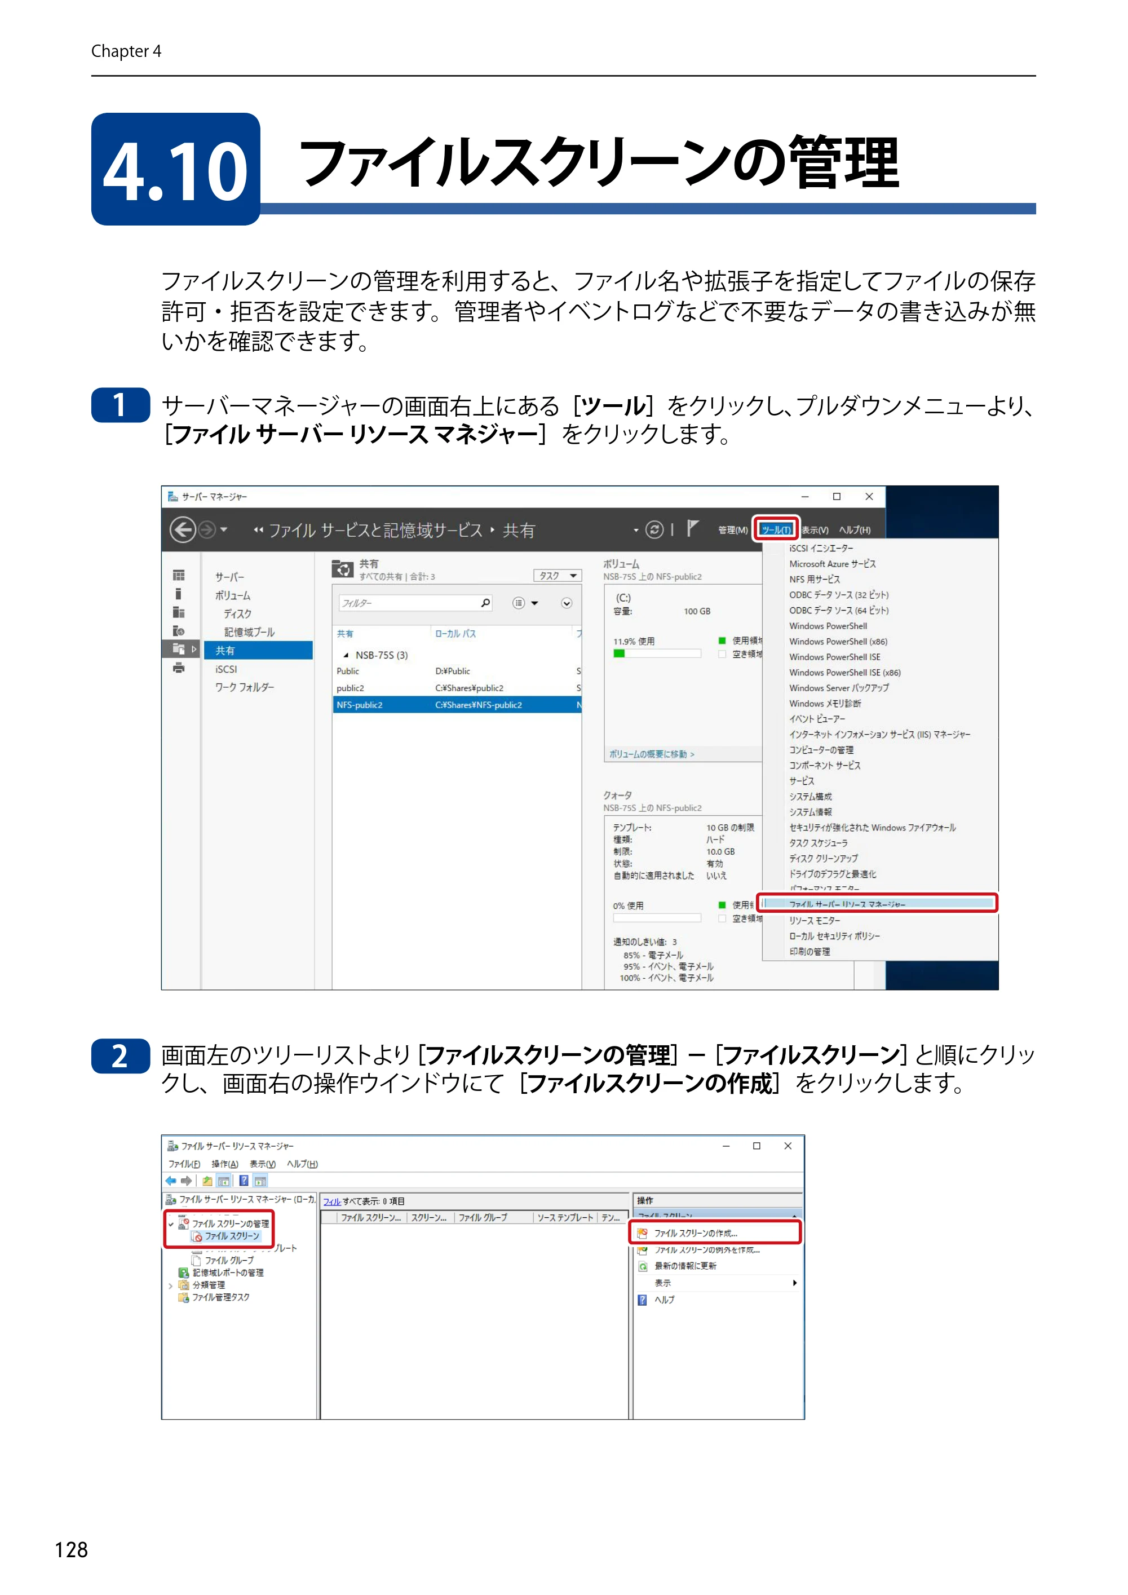Open the notifications flag icon
This screenshot has height=1595, width=1128.
[692, 529]
